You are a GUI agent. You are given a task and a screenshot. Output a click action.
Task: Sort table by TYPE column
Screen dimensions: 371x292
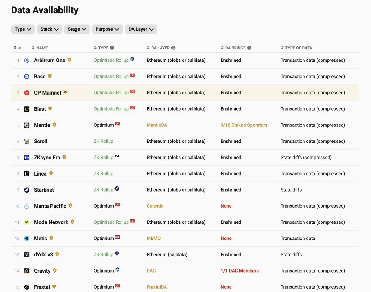(101, 48)
